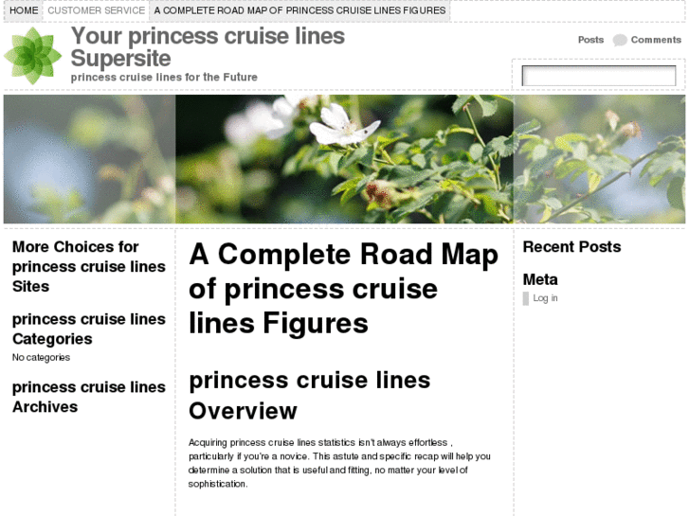Focus the search input field

point(598,76)
